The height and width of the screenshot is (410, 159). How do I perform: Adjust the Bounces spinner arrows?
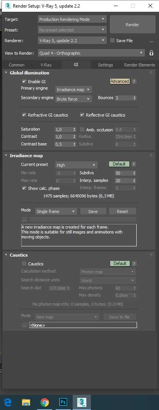point(134,98)
